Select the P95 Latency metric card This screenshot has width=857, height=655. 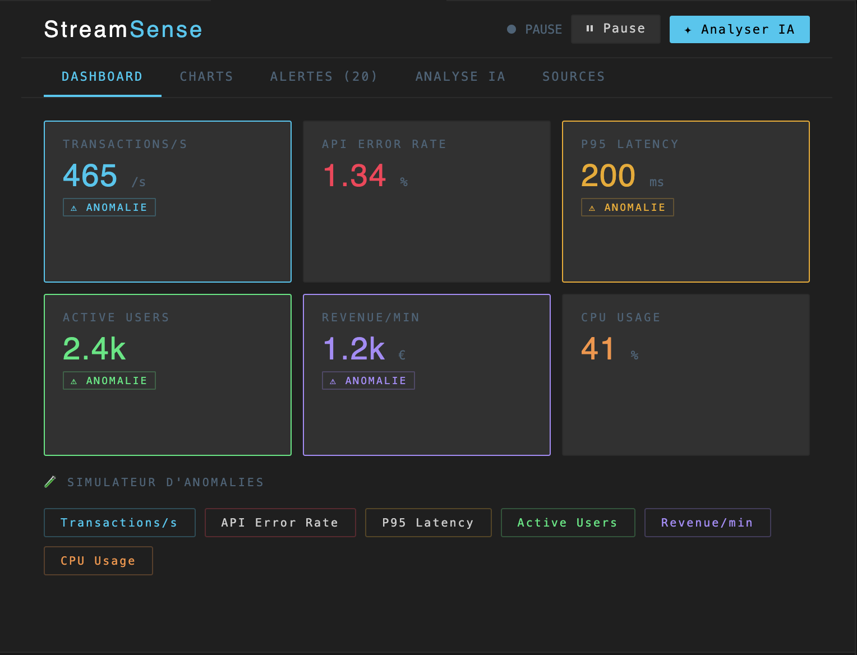(x=685, y=201)
